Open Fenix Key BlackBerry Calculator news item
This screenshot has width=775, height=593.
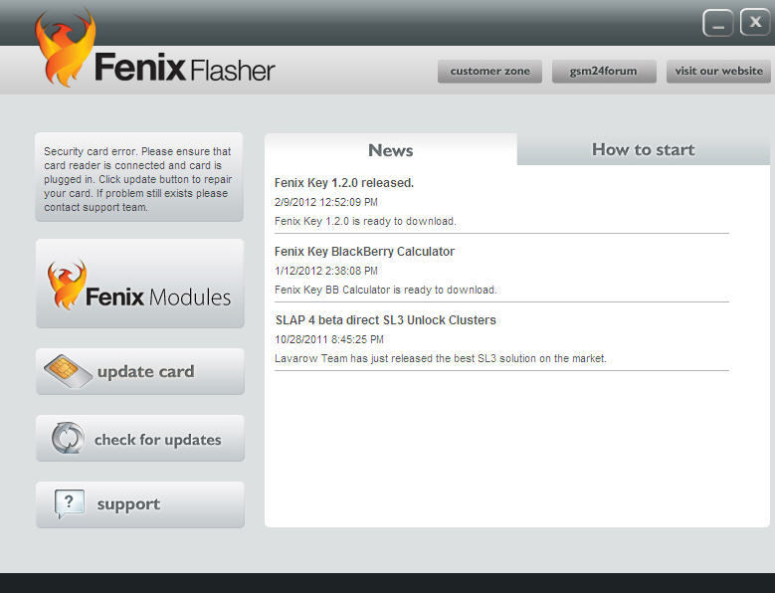pos(364,252)
